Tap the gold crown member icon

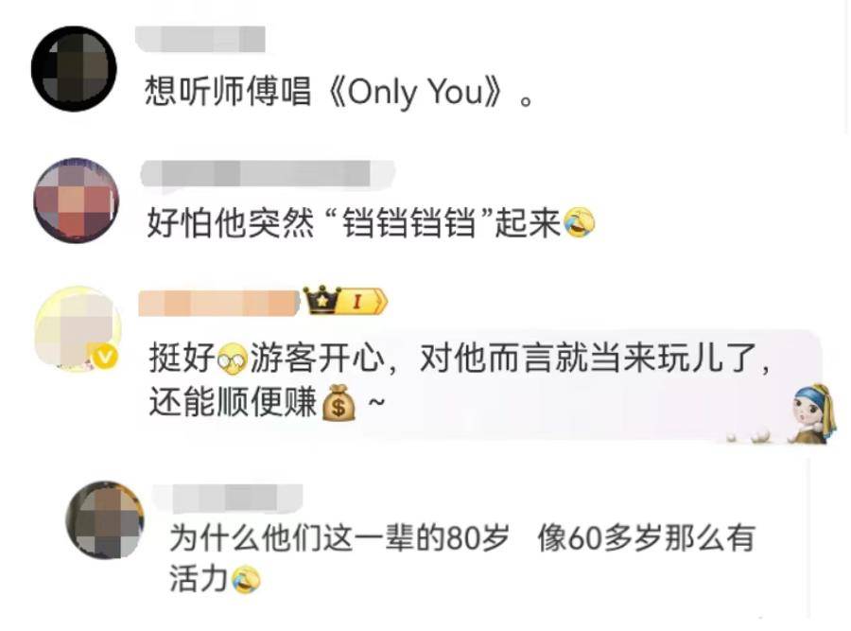click(322, 300)
